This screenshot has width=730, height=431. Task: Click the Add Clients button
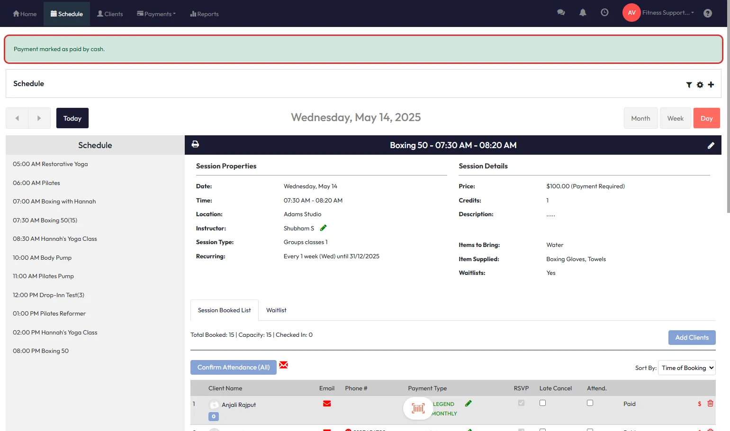pos(692,337)
